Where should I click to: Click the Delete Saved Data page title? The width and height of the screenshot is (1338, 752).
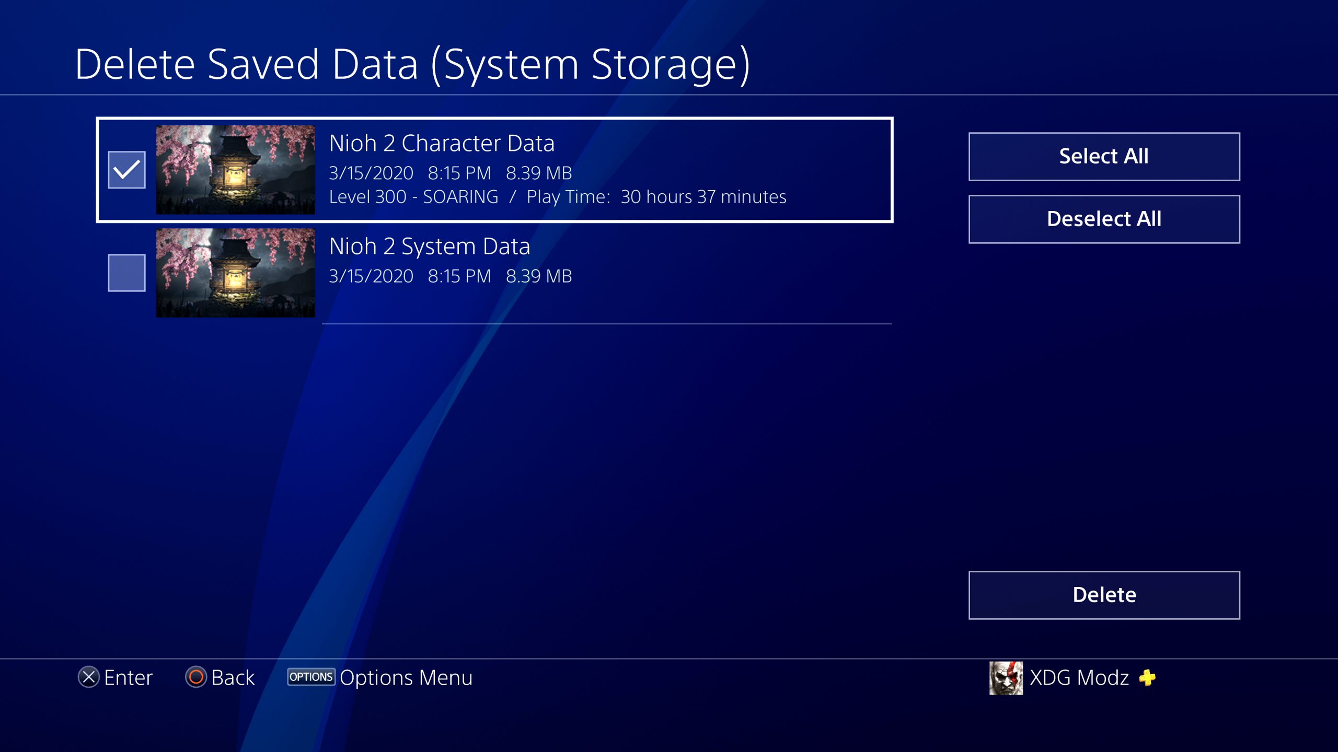[413, 64]
